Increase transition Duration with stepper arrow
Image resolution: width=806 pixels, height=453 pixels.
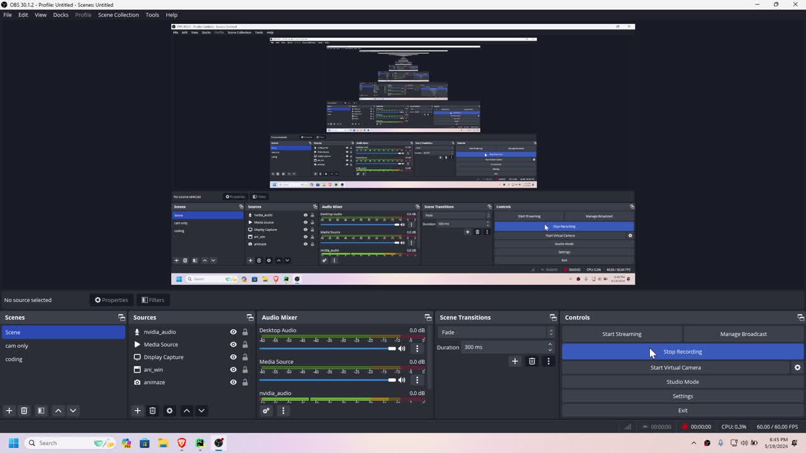549,344
